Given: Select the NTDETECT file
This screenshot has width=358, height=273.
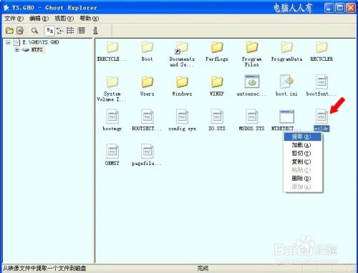Looking at the screenshot, I should coord(286,116).
